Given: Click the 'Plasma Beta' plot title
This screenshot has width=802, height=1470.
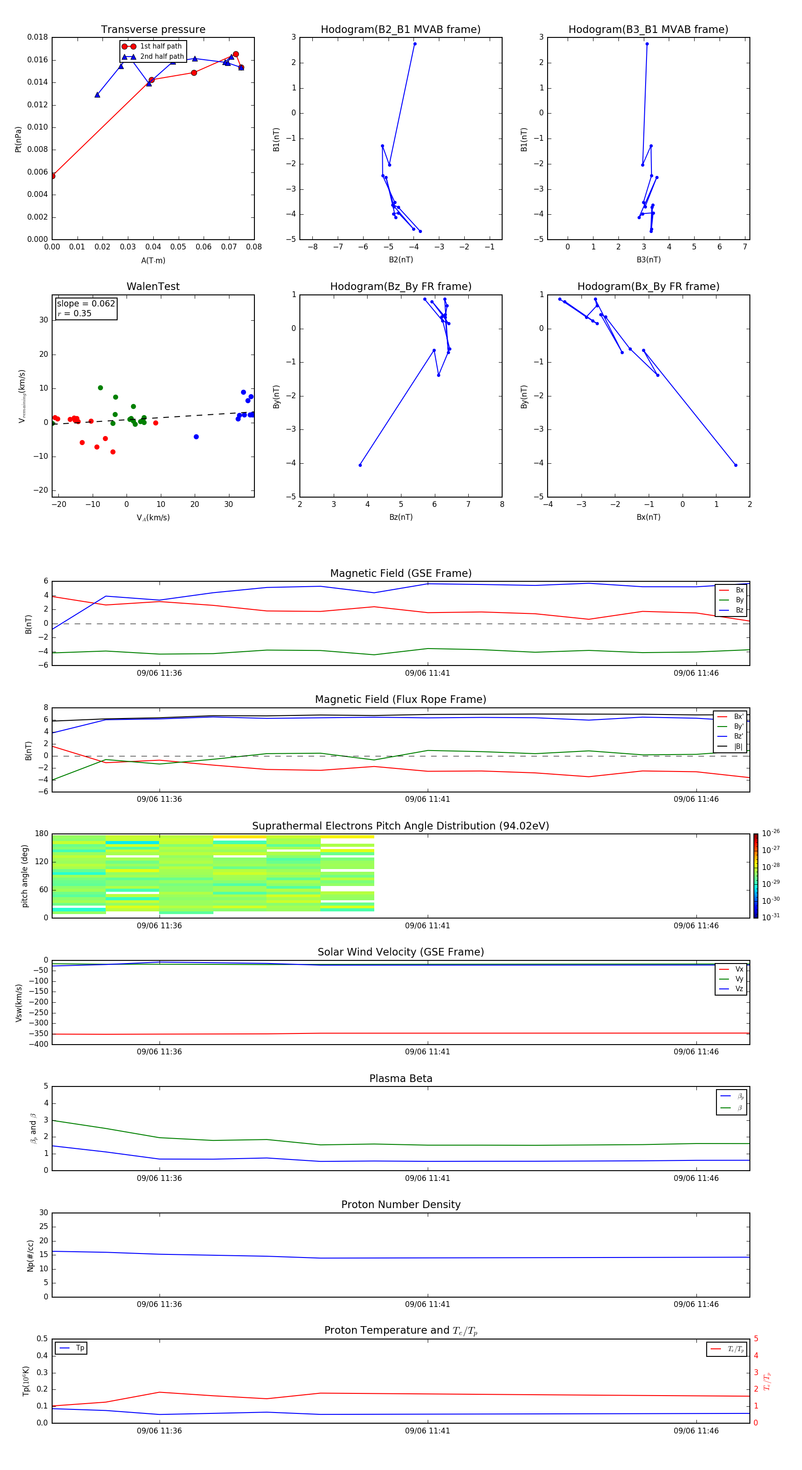Looking at the screenshot, I should click(x=401, y=1079).
